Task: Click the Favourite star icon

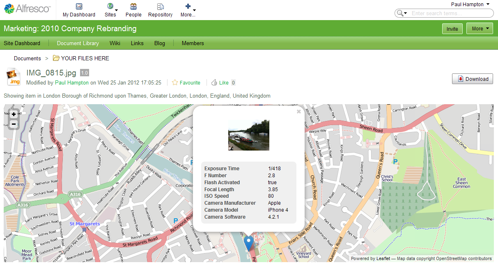Action: pos(175,82)
